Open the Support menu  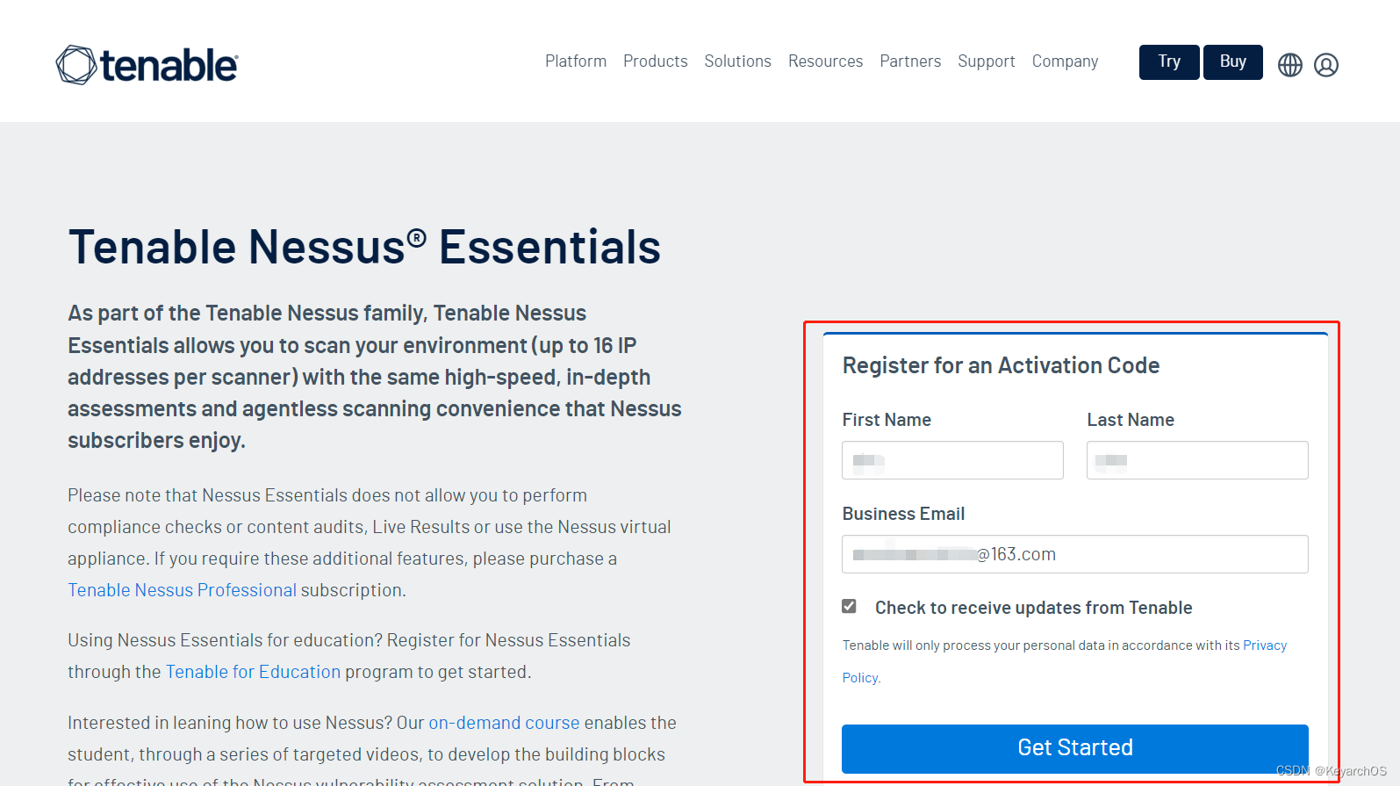point(987,61)
